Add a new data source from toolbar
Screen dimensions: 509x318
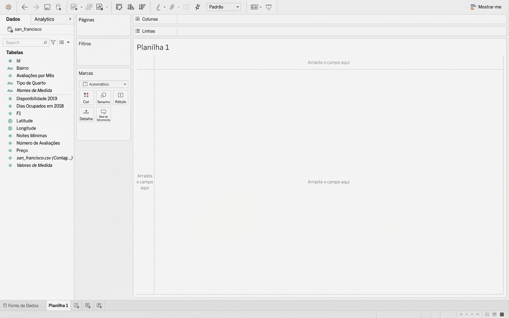click(58, 7)
